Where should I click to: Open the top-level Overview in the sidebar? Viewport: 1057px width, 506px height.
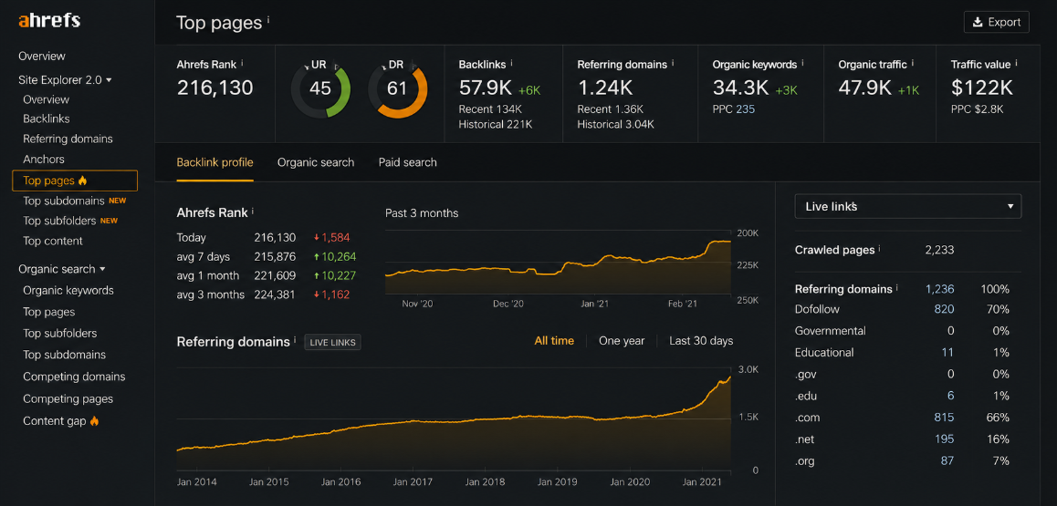pyautogui.click(x=42, y=56)
